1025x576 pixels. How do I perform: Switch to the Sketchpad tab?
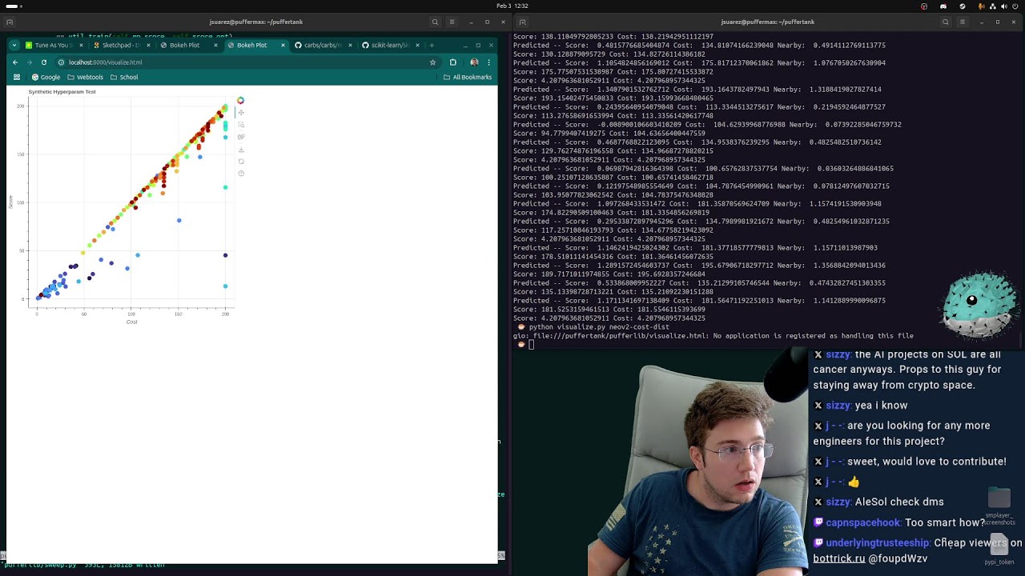pyautogui.click(x=122, y=45)
